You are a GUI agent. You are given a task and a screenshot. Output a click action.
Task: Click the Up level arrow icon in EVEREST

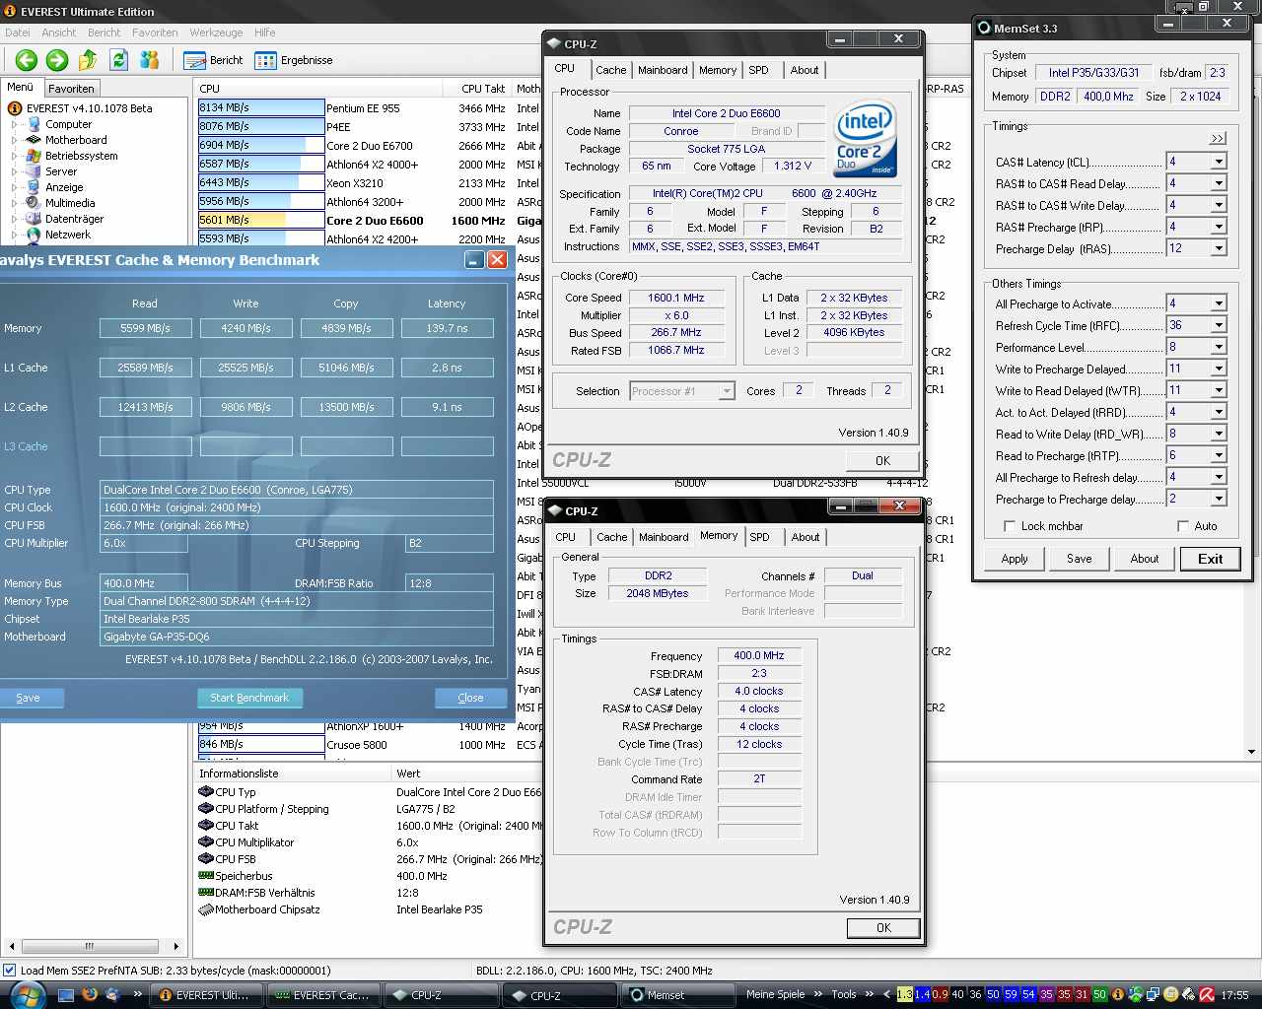point(88,60)
